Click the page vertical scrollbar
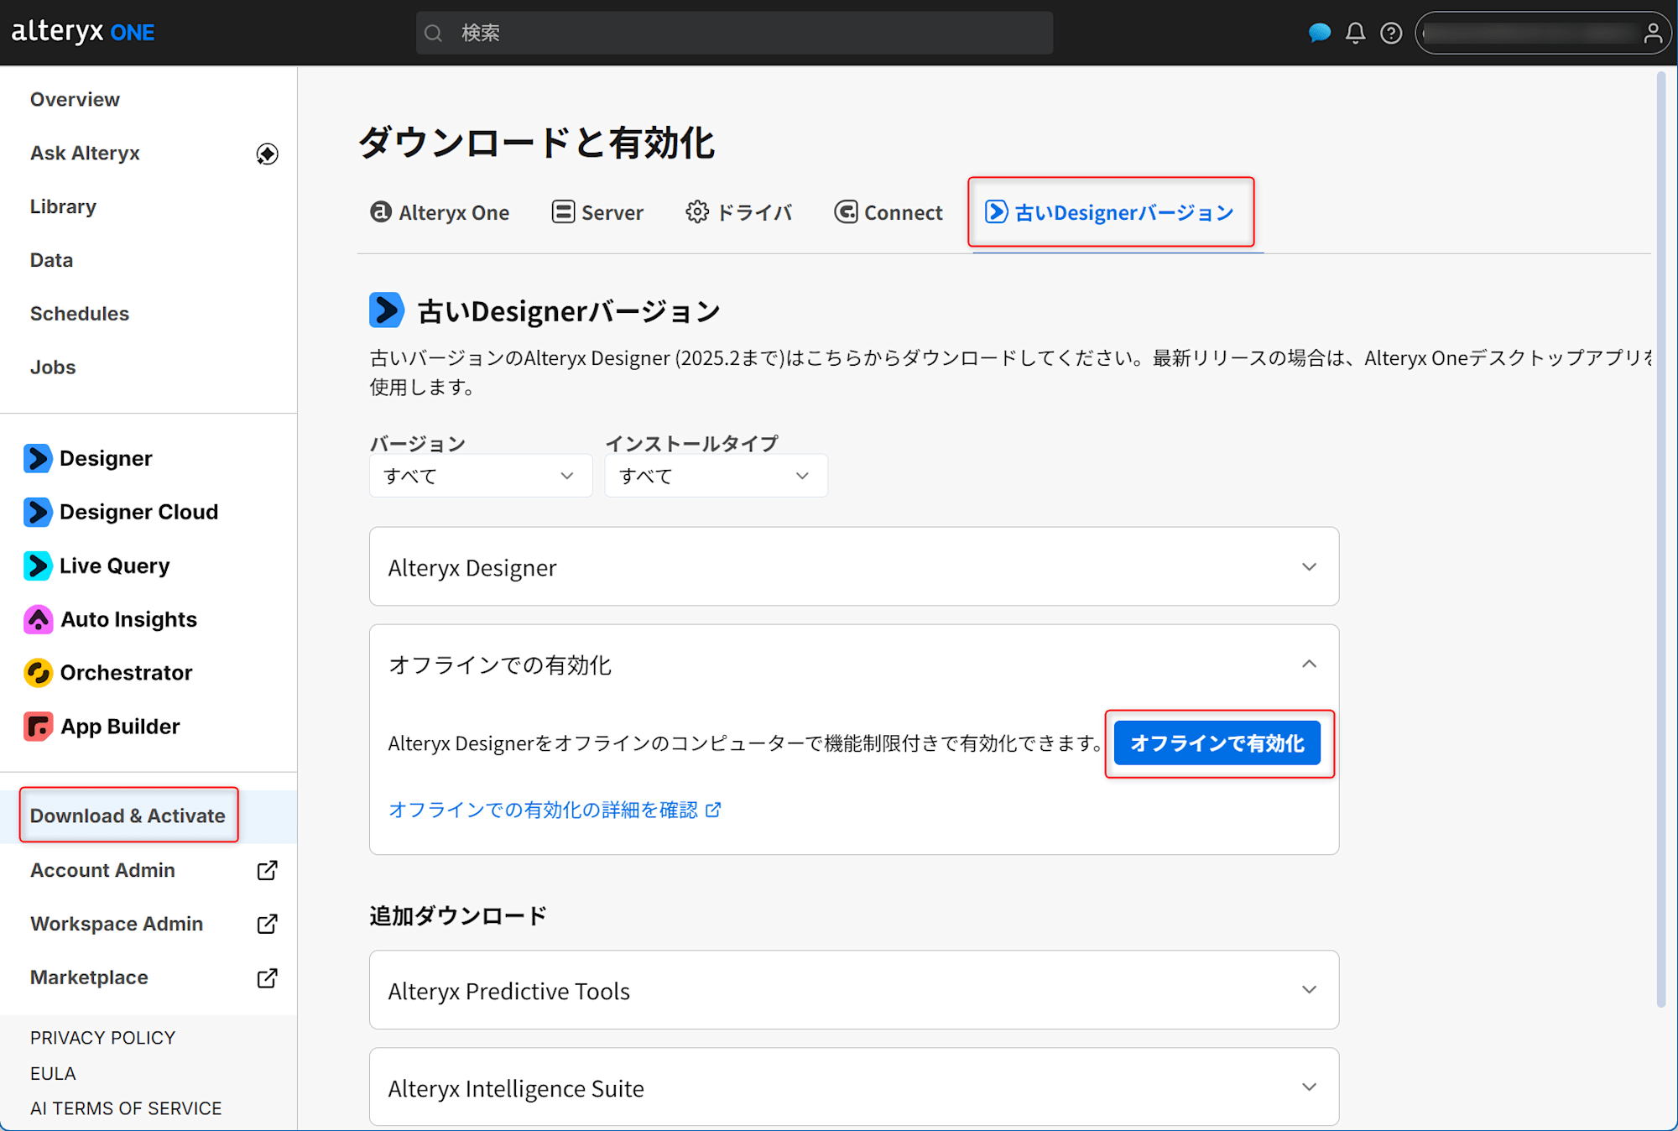Image resolution: width=1678 pixels, height=1131 pixels. click(x=1661, y=539)
